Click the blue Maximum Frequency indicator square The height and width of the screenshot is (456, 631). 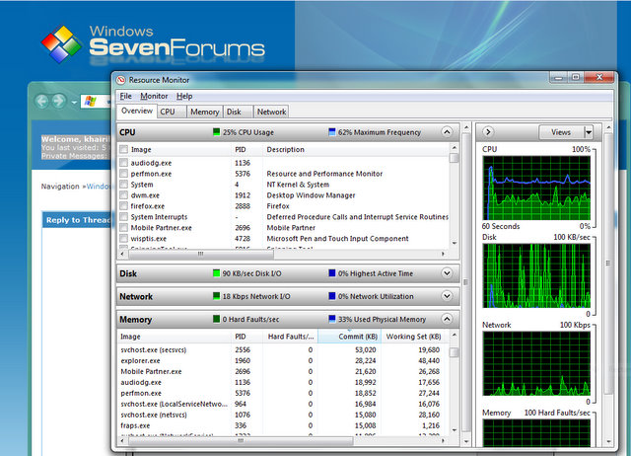(x=332, y=131)
